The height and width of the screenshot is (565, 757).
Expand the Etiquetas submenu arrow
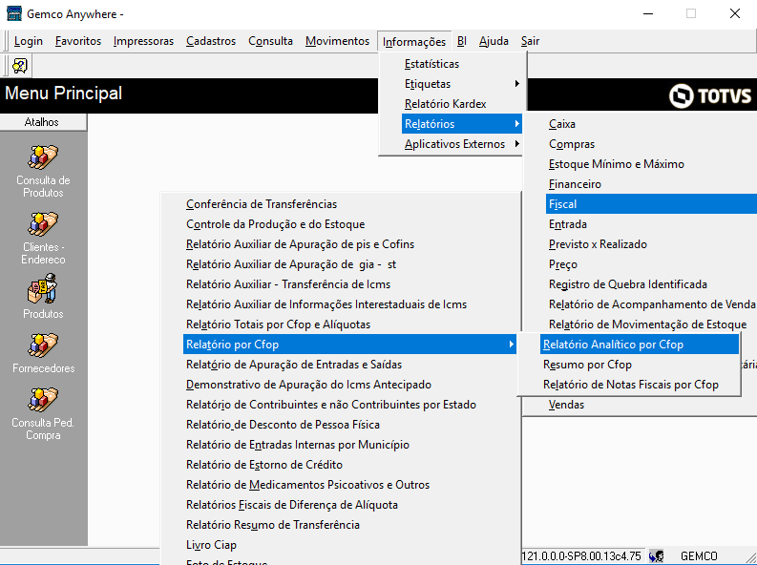coord(517,84)
